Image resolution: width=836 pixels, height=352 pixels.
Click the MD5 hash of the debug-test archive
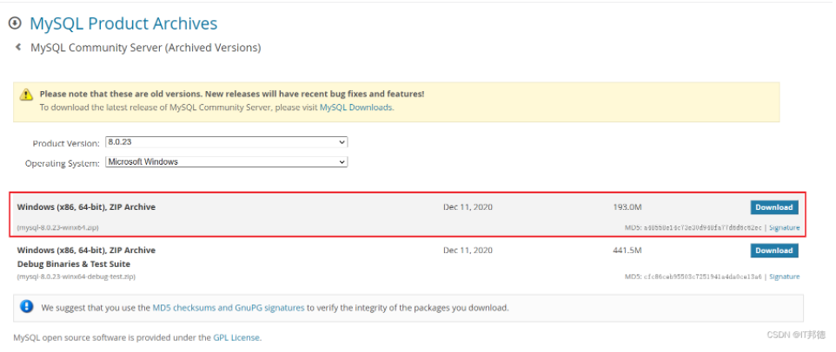(x=703, y=277)
